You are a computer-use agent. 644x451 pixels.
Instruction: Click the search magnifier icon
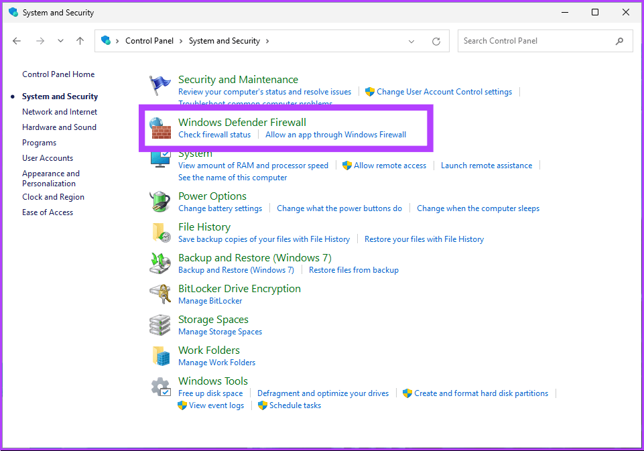pyautogui.click(x=619, y=41)
